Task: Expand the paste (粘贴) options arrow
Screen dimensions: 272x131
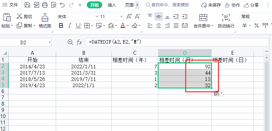Action: pos(12,26)
